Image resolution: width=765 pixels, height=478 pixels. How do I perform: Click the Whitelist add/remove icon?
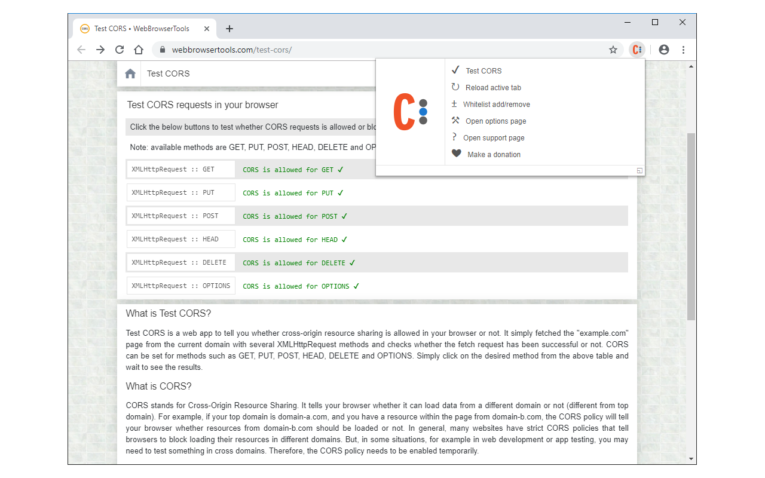pyautogui.click(x=455, y=104)
